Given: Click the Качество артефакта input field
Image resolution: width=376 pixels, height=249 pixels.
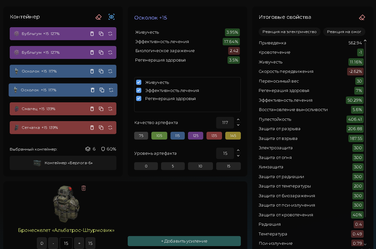Looking at the screenshot, I should click(x=225, y=123).
